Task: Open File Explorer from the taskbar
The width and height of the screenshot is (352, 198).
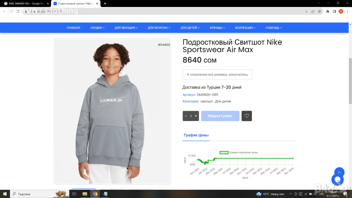Action: click(85, 194)
